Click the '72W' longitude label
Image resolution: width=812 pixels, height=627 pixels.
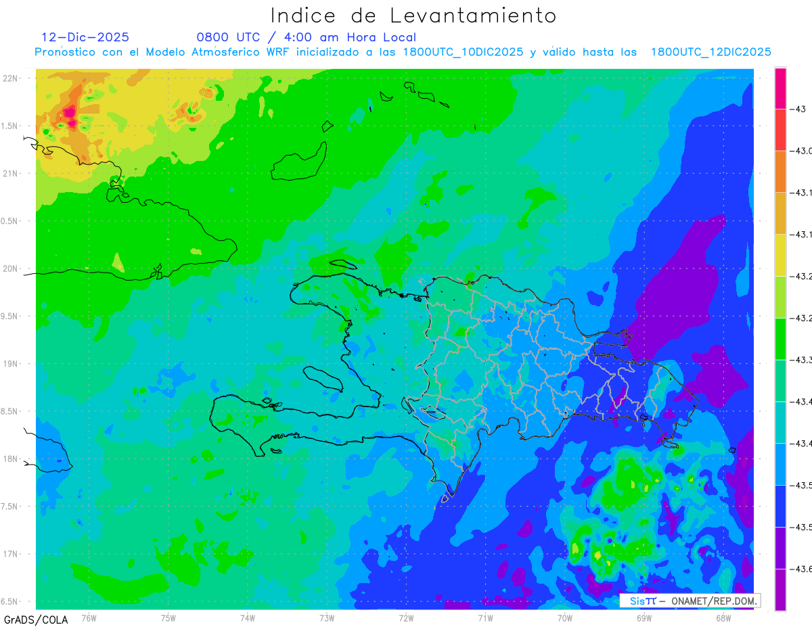pyautogui.click(x=406, y=618)
